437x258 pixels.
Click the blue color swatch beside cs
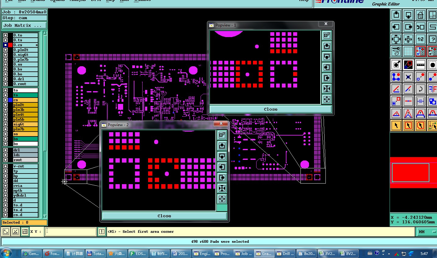pyautogui.click(x=10, y=100)
